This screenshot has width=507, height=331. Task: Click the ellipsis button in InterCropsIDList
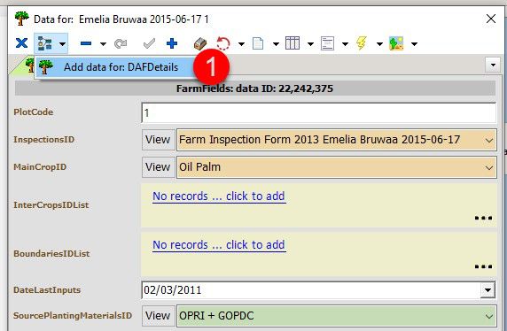click(483, 218)
